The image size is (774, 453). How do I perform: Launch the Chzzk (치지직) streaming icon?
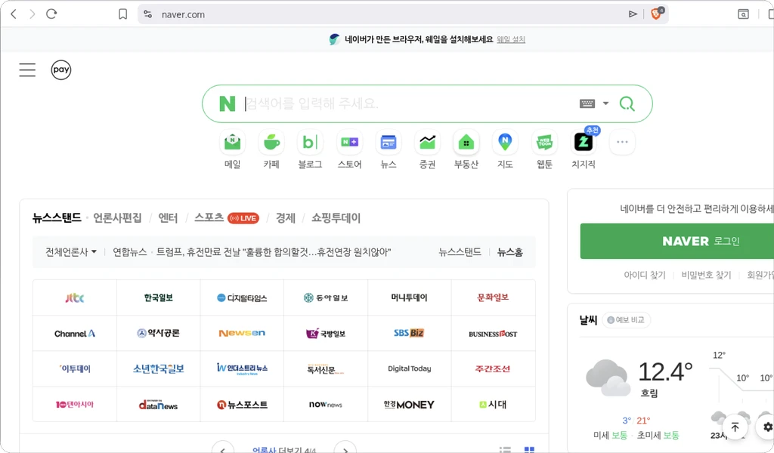click(583, 142)
